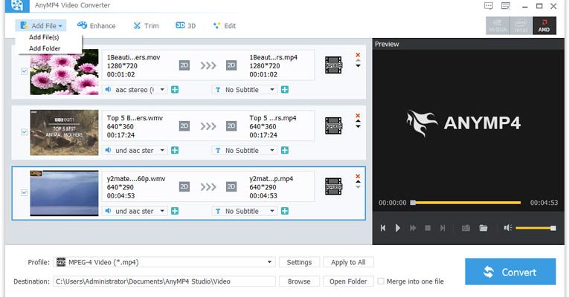
Task: Fast forward the preview
Action: (413, 228)
